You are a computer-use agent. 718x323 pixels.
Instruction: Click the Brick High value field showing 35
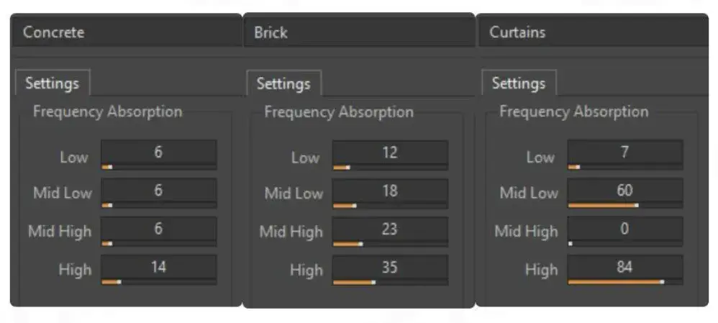point(390,268)
